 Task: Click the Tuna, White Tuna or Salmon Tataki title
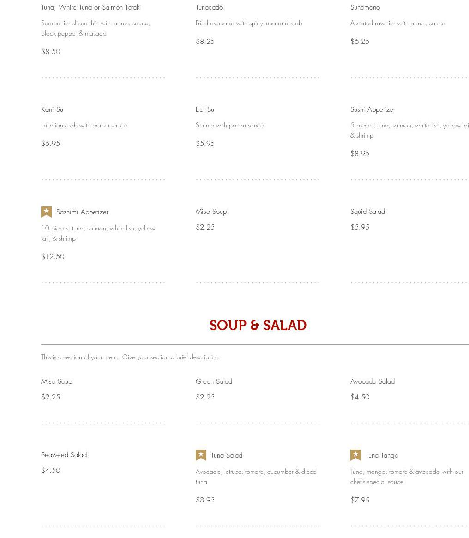tap(91, 7)
